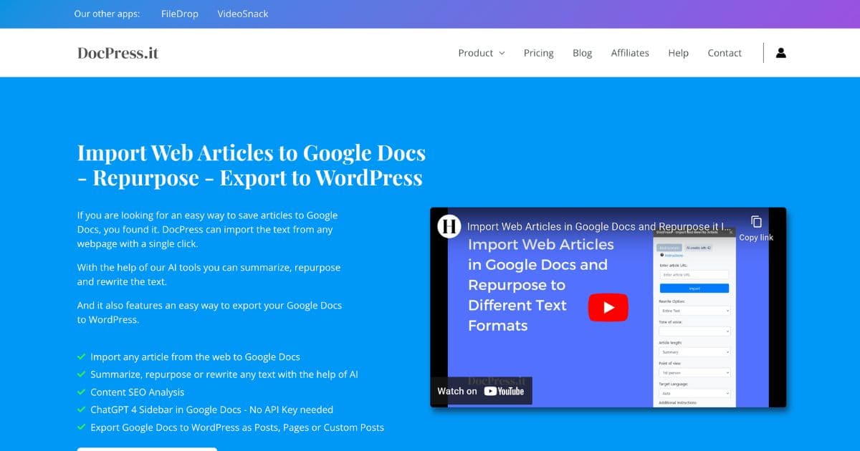Click the checkmark beside Import any article
The height and width of the screenshot is (451, 860).
pyautogui.click(x=81, y=357)
